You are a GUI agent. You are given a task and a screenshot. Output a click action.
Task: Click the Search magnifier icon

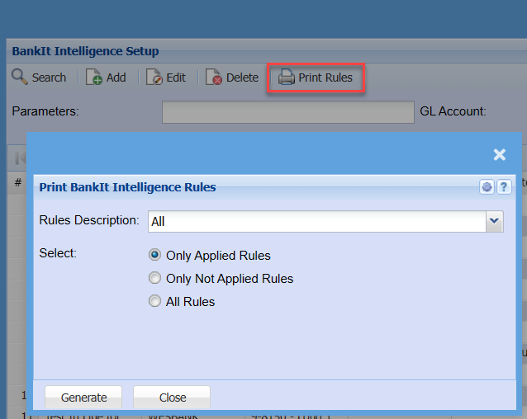tap(20, 77)
